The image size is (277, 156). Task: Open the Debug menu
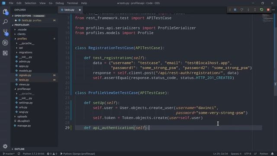60,3
